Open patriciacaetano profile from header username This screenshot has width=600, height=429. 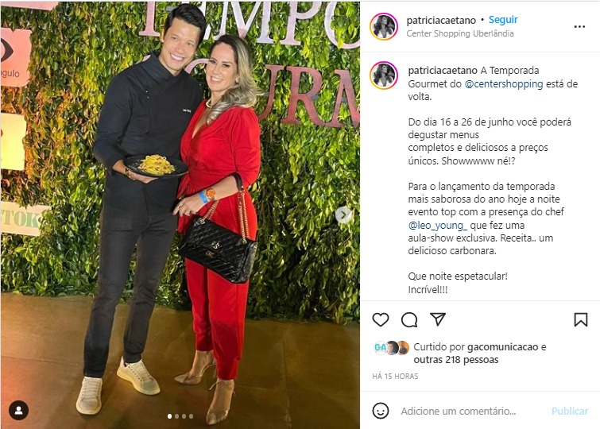[x=441, y=21]
